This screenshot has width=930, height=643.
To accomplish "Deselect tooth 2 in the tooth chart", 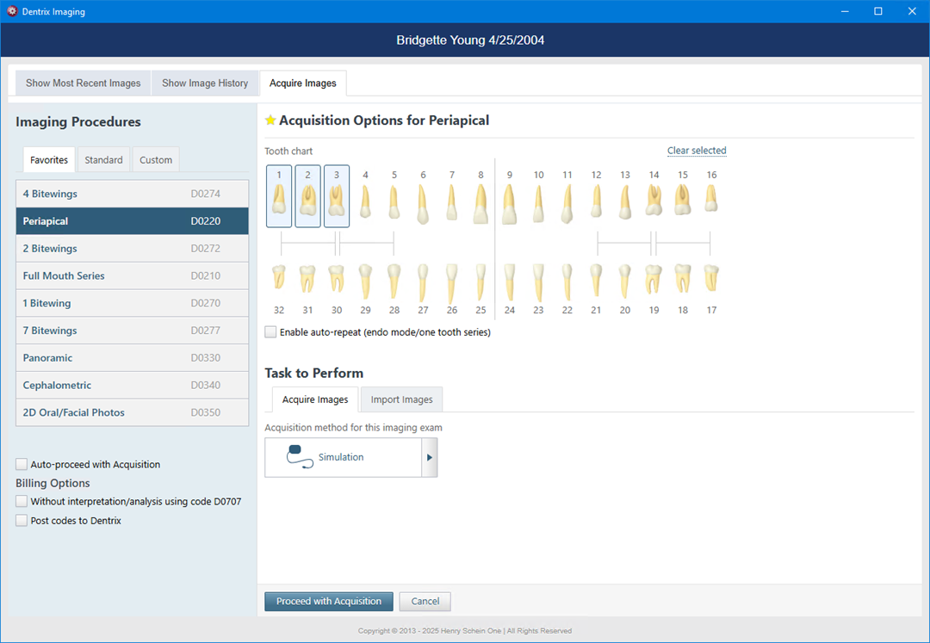I will tap(307, 196).
